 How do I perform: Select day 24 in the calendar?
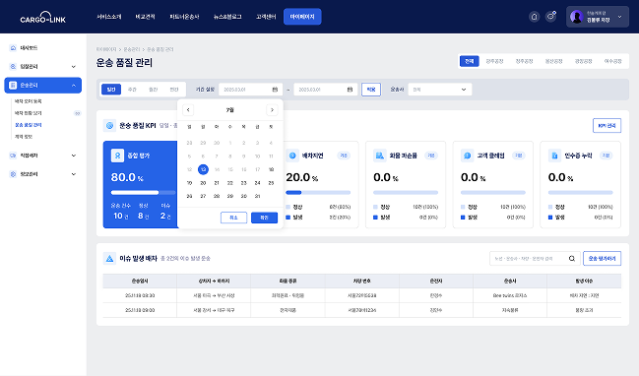point(257,183)
